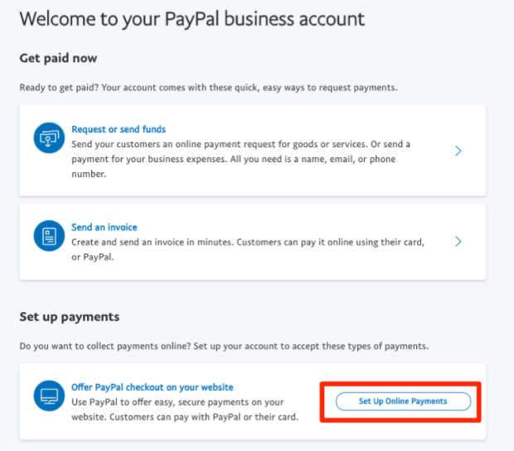Click the "Create and send an invoice in minutes" text
The image size is (514, 451).
[248, 249]
